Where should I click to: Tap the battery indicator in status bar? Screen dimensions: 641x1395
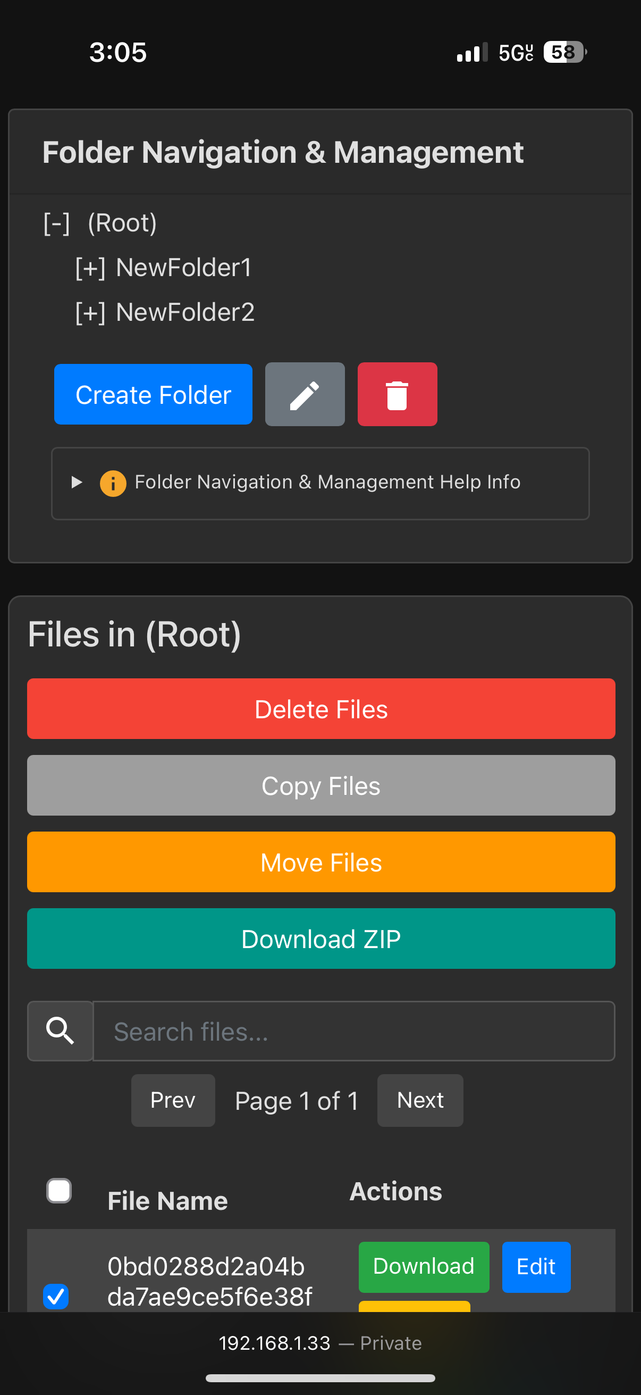[564, 53]
